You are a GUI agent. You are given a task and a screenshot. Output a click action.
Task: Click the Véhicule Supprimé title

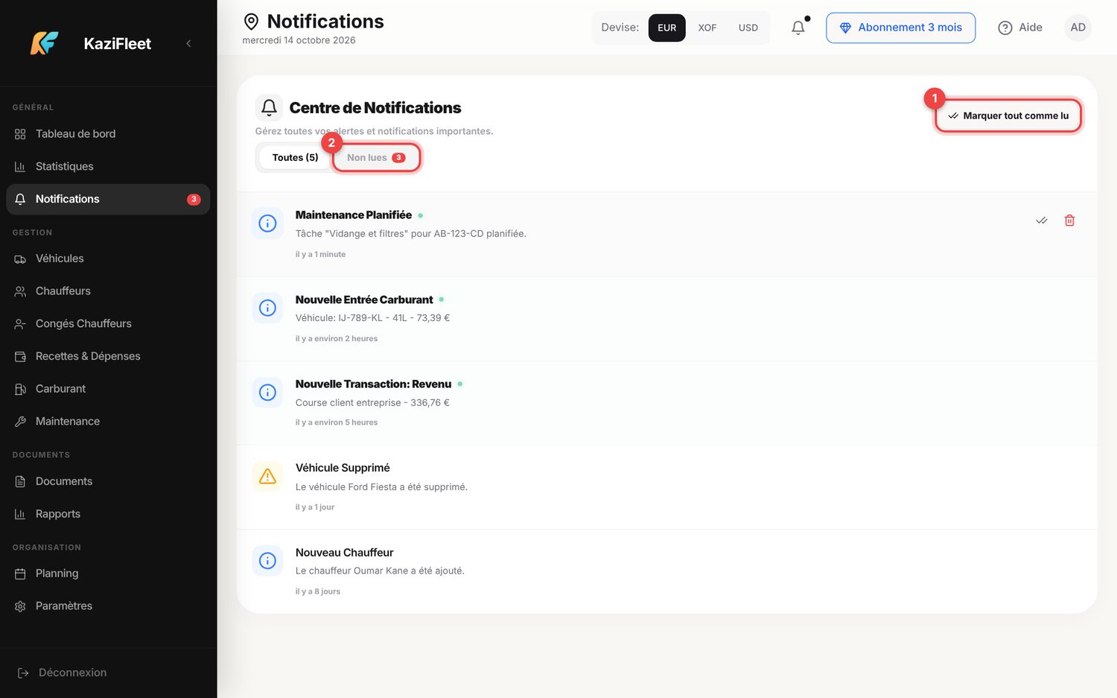(343, 468)
